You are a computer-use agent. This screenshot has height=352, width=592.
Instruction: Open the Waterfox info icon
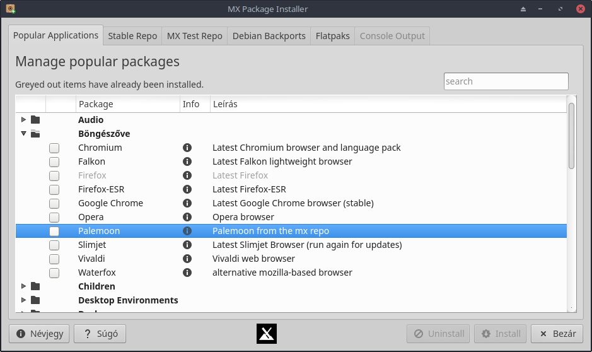click(x=187, y=273)
